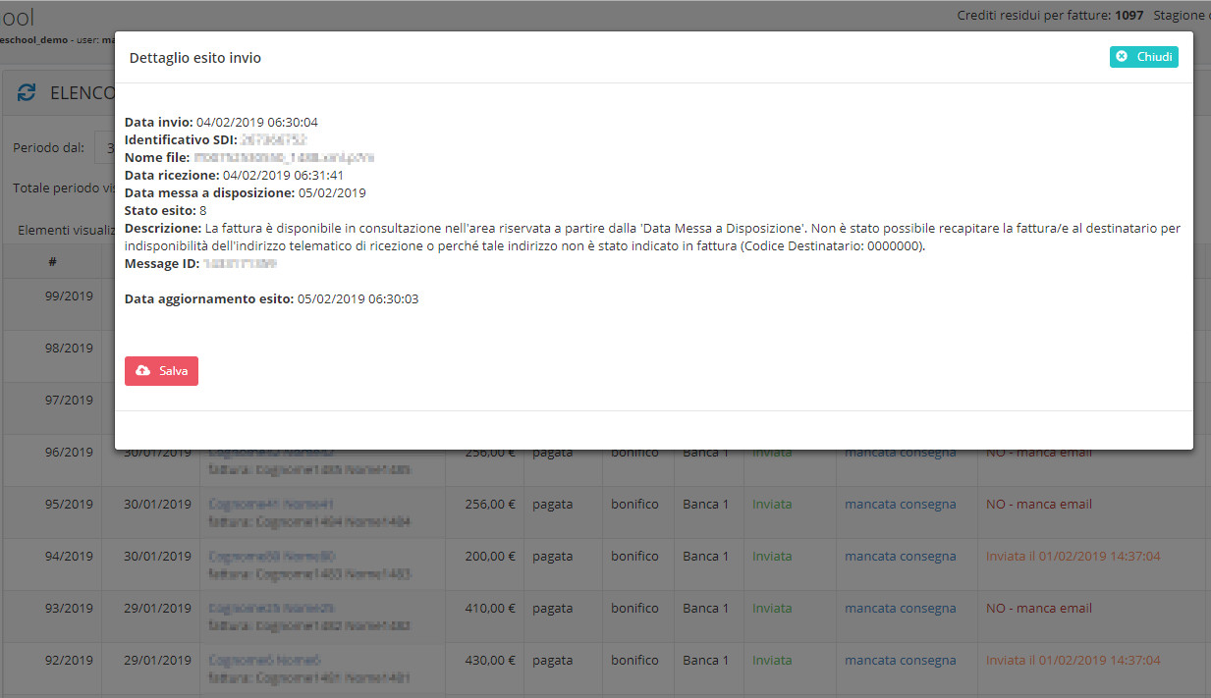Open the 'mancata consegna' link for invoice 93/2019
The width and height of the screenshot is (1211, 698).
click(900, 609)
